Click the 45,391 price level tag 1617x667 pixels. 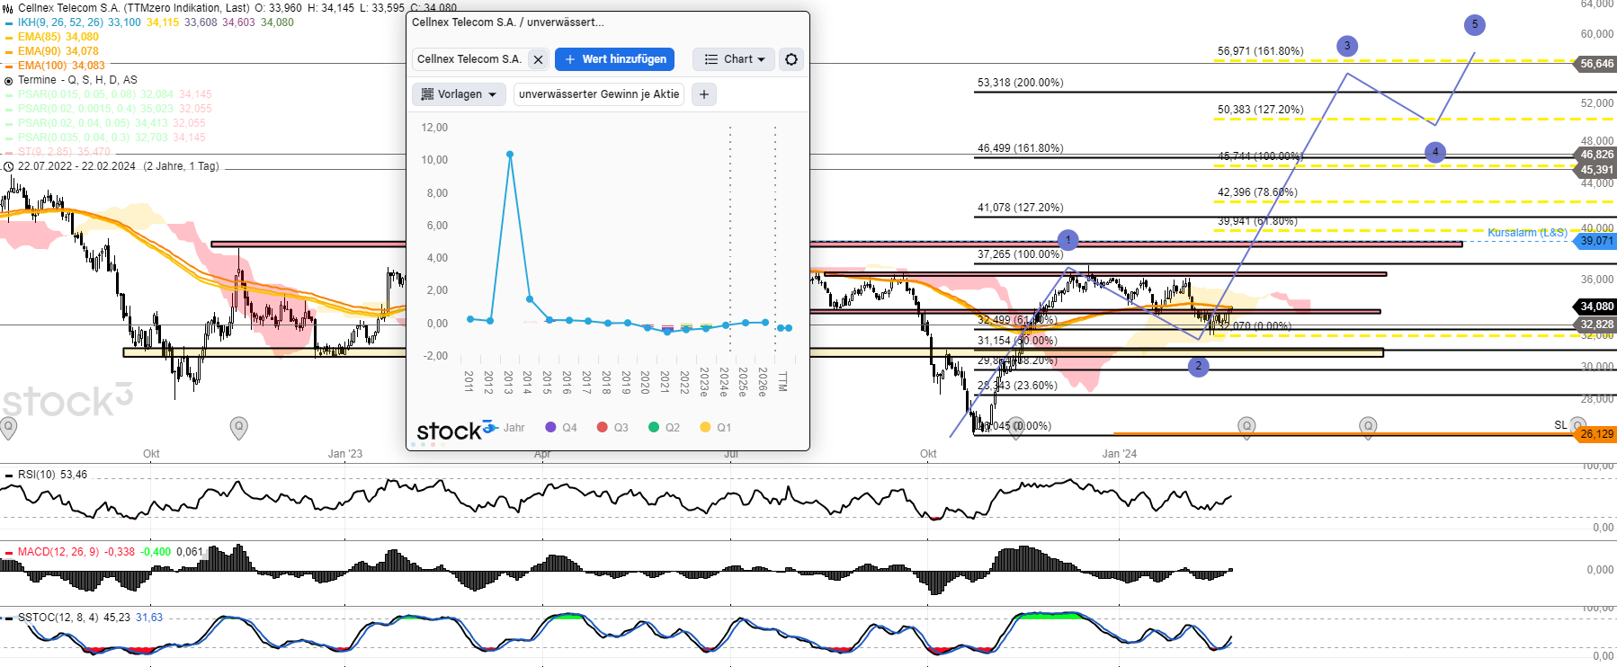1596,170
